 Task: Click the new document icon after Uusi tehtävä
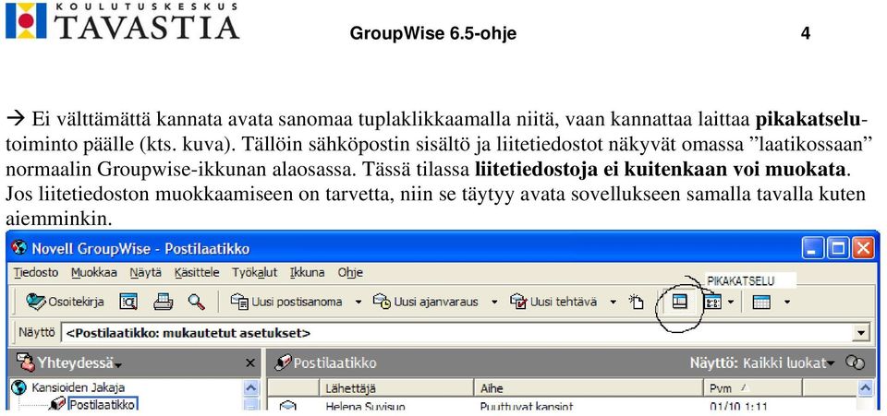coord(637,302)
